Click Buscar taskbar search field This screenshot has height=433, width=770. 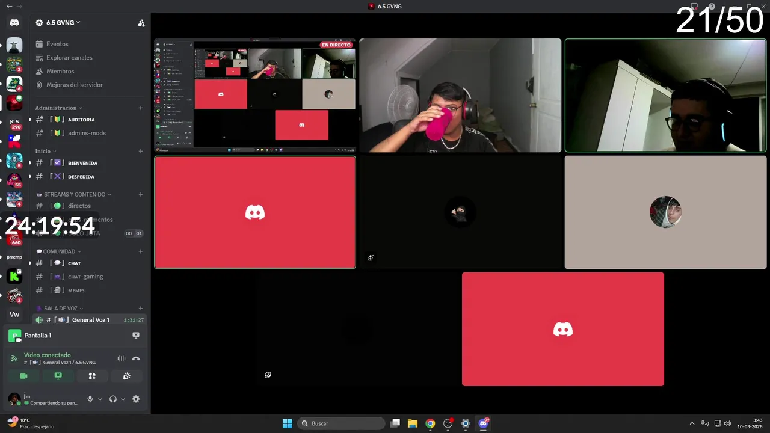tap(341, 423)
